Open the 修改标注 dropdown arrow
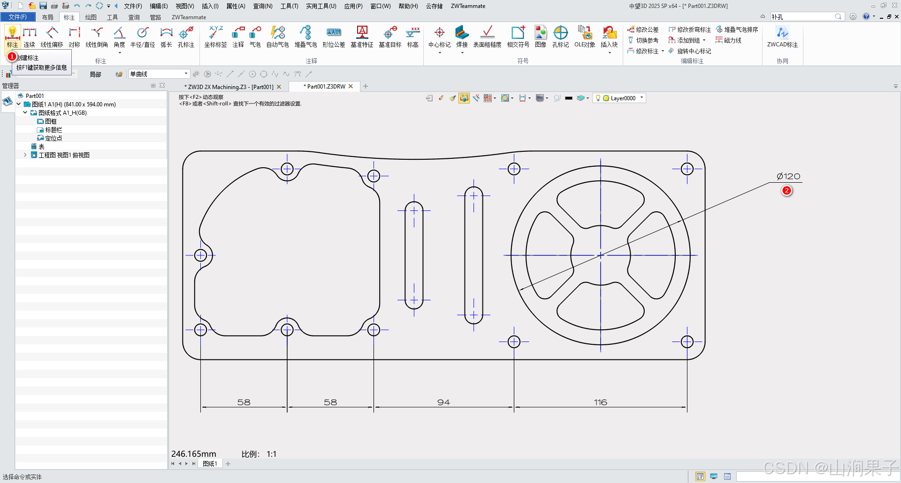901x483 pixels. point(663,51)
